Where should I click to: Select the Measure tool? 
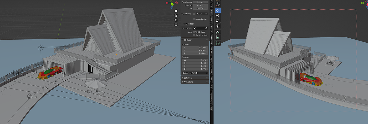(x=218, y=37)
